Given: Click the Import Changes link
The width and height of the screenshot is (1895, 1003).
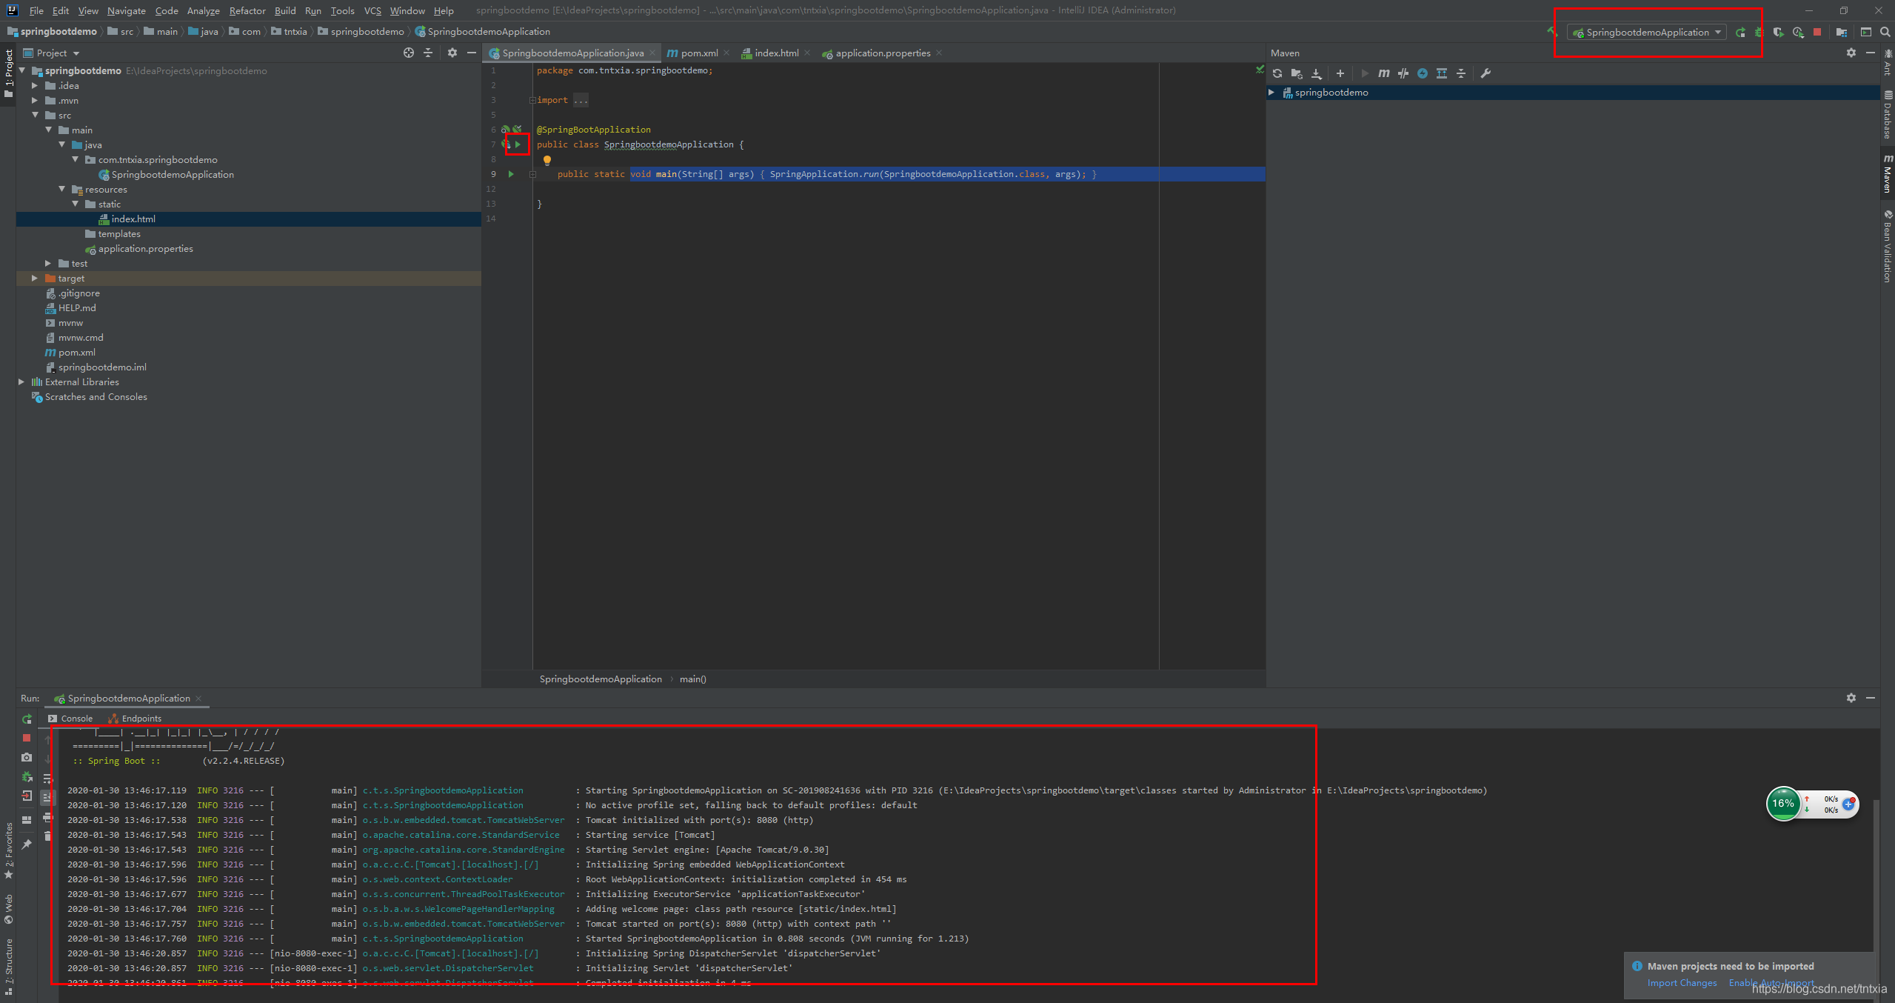Looking at the screenshot, I should (1682, 983).
